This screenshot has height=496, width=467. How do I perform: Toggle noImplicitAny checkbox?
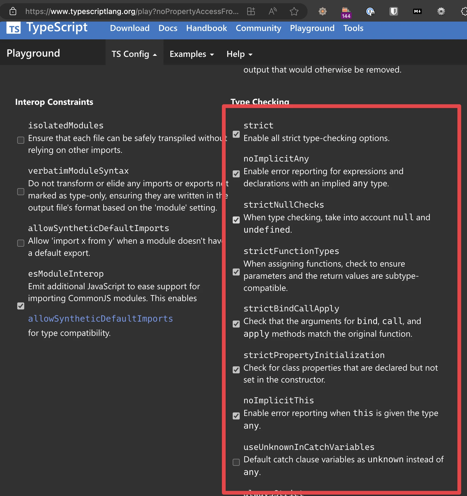point(236,174)
